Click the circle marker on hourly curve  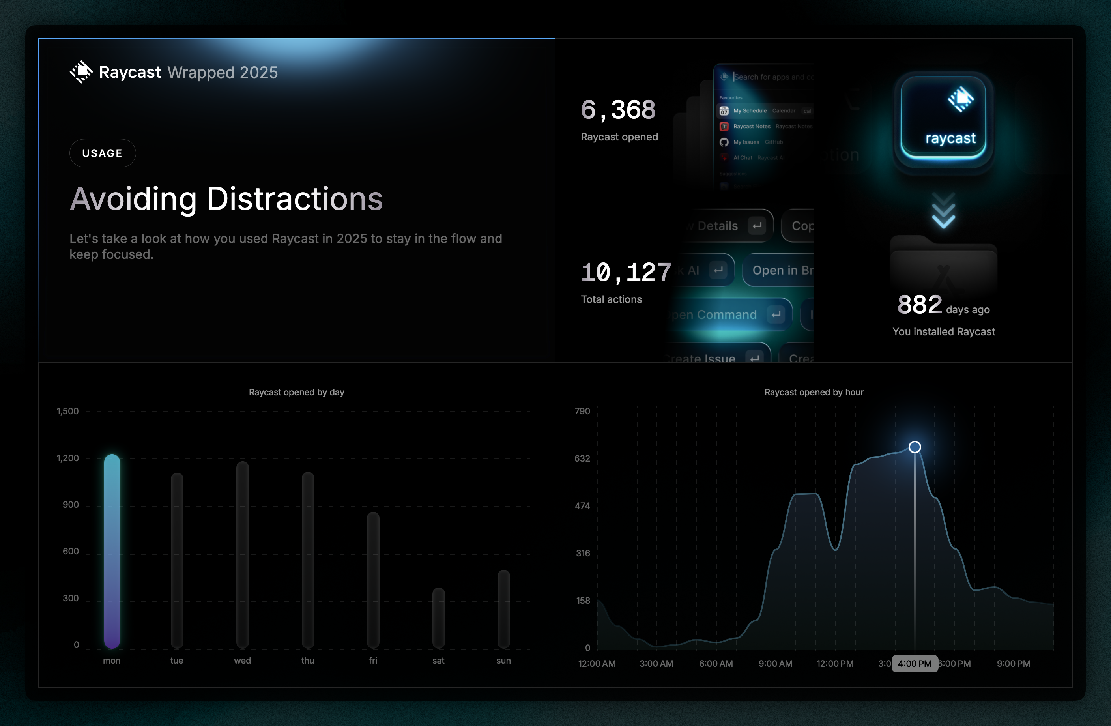coord(915,447)
